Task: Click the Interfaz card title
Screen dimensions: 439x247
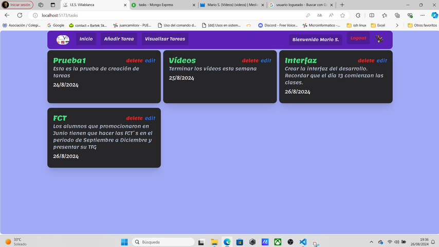Action: [x=301, y=61]
